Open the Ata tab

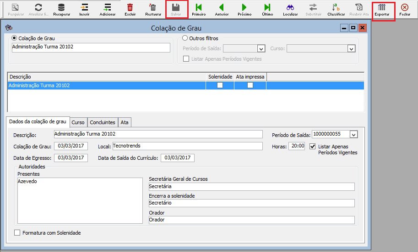(125, 122)
